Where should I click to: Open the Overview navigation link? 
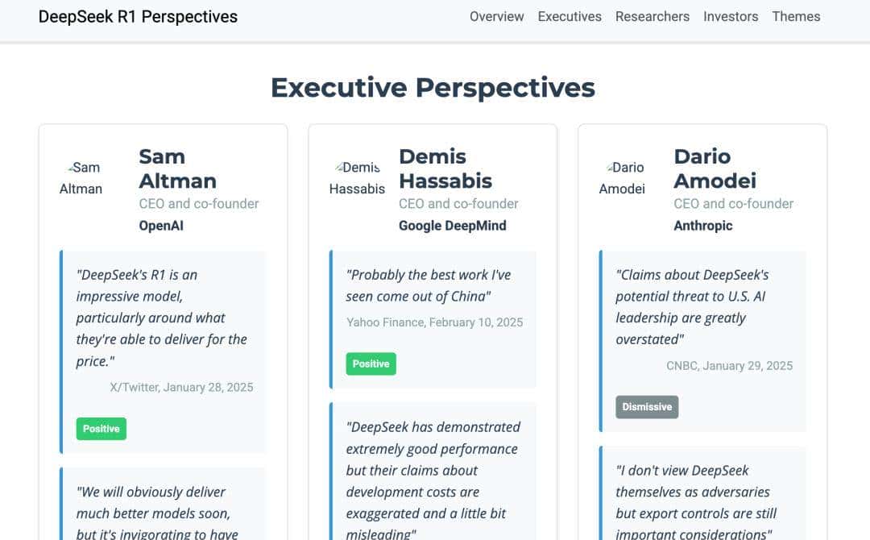[496, 16]
